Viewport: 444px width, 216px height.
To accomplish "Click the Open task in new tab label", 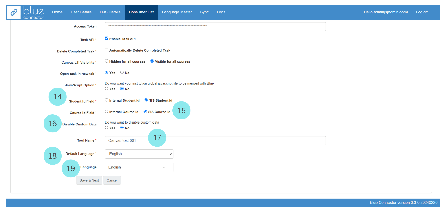I will [x=77, y=74].
